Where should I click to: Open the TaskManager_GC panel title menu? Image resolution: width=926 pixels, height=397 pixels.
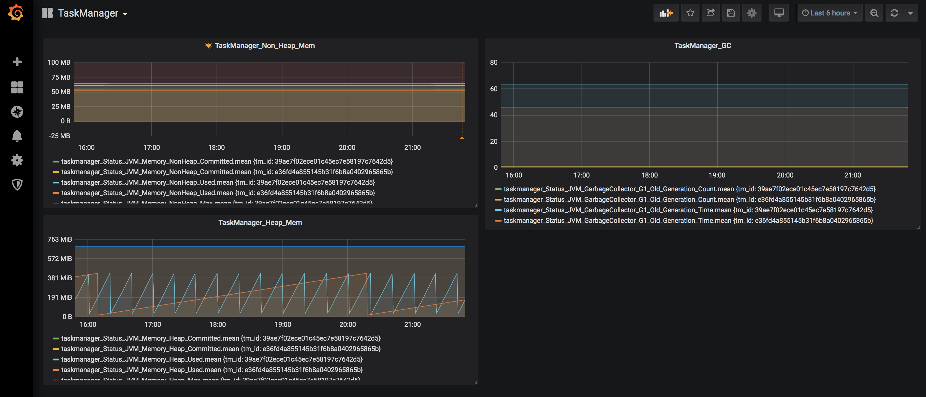pyautogui.click(x=703, y=46)
